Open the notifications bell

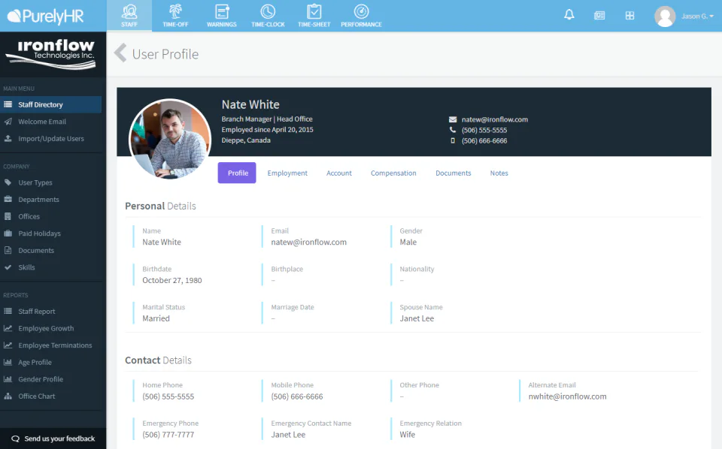pos(569,15)
